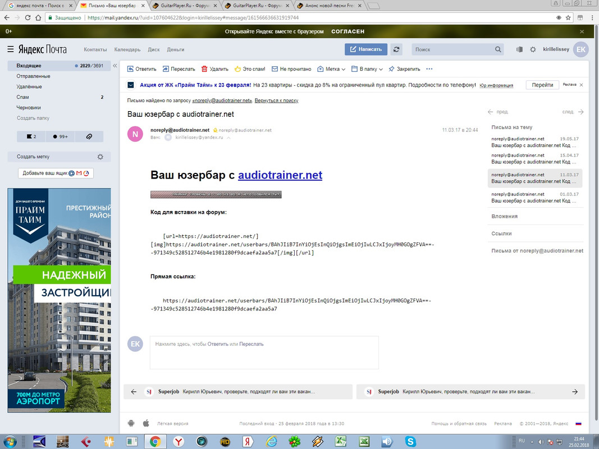Click the three-dots more actions icon
This screenshot has width=599, height=449.
(x=429, y=69)
